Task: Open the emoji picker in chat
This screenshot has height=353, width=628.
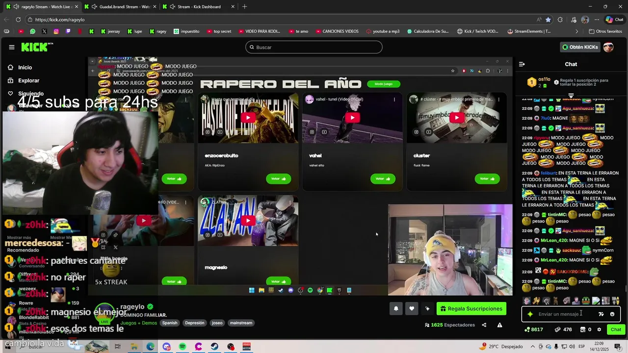Action: coord(612,314)
